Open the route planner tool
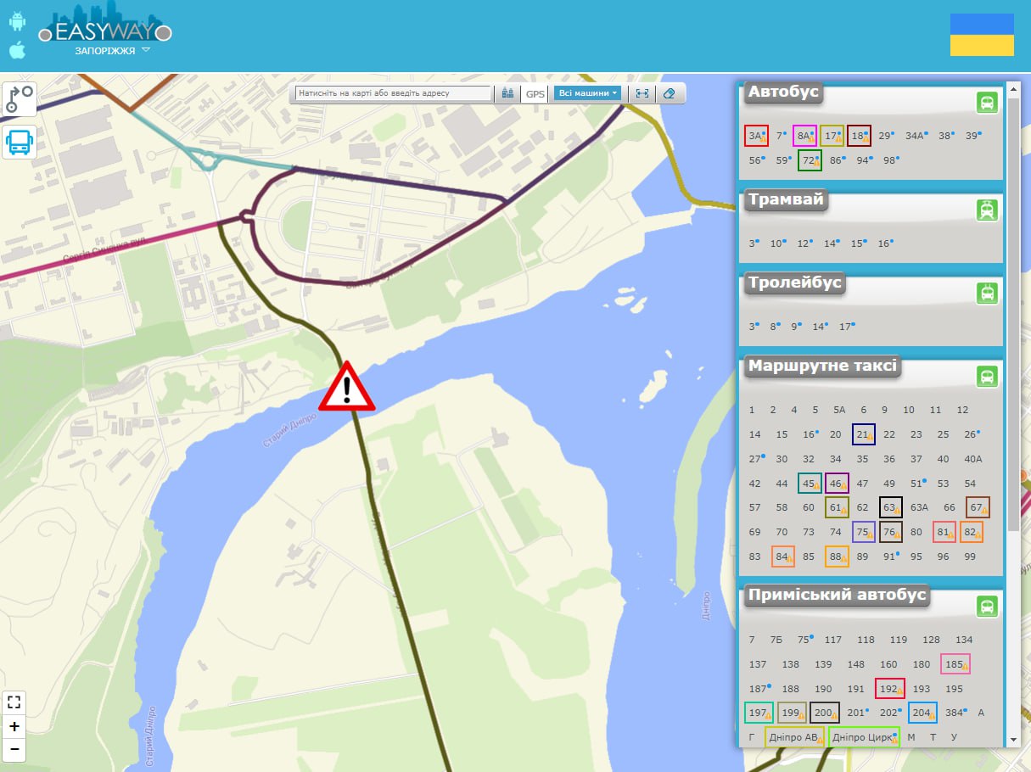This screenshot has width=1031, height=772. [20, 99]
